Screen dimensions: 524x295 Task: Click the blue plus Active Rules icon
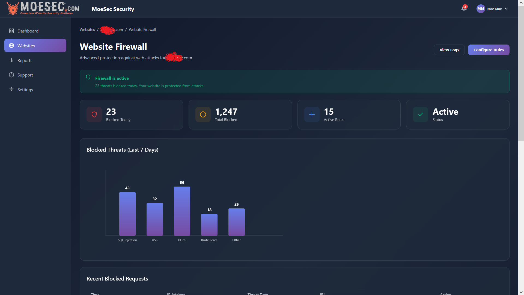pyautogui.click(x=312, y=114)
